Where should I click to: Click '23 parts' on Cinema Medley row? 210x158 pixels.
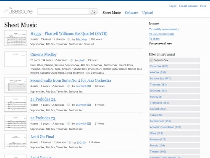[35, 60]
